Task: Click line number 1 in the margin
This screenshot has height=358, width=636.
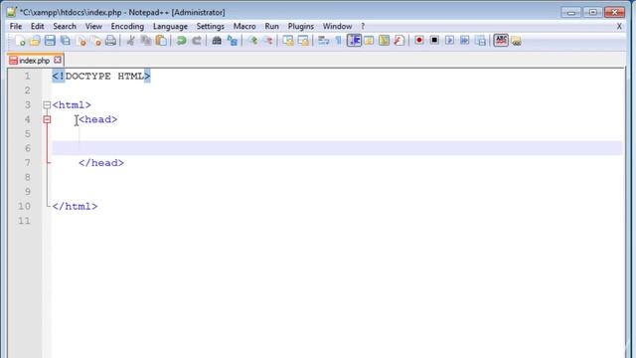Action: click(x=28, y=77)
